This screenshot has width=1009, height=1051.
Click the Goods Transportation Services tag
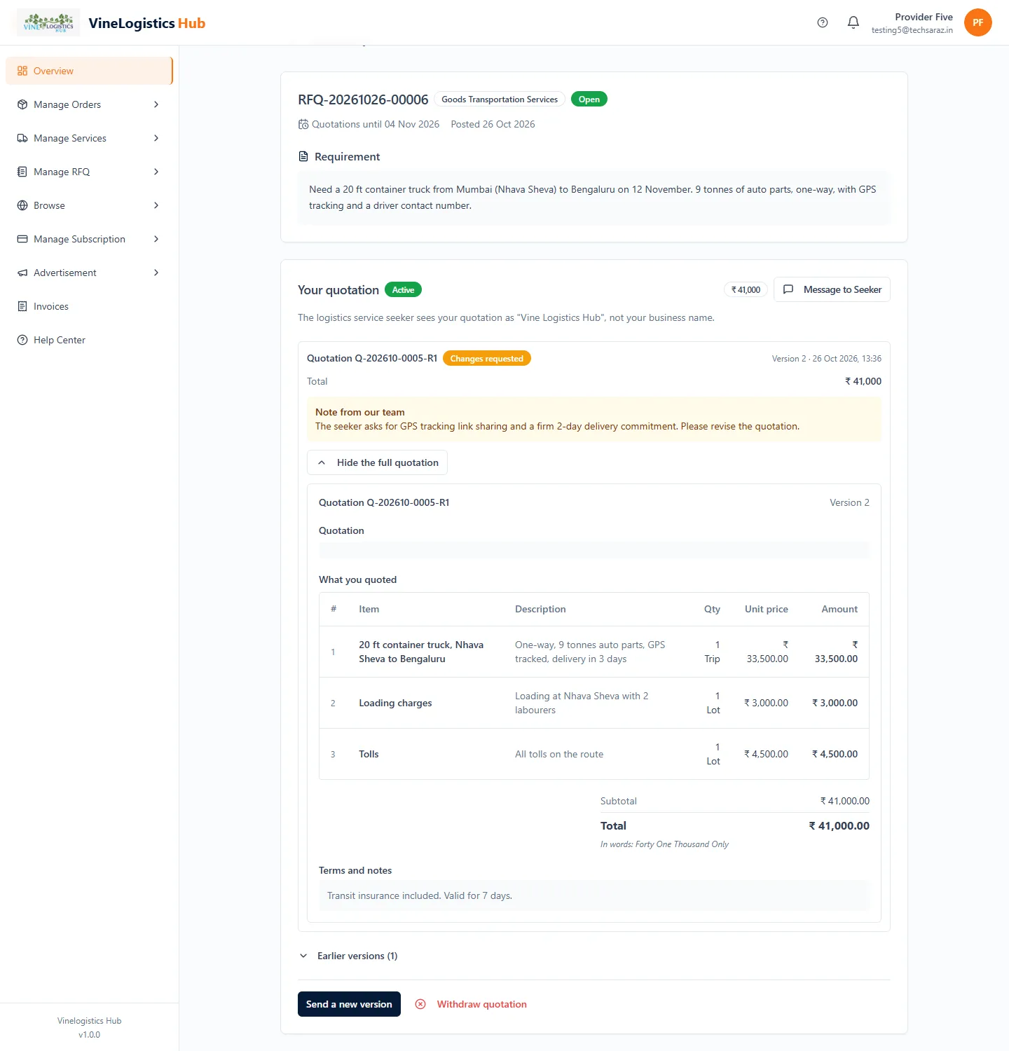[x=500, y=99]
